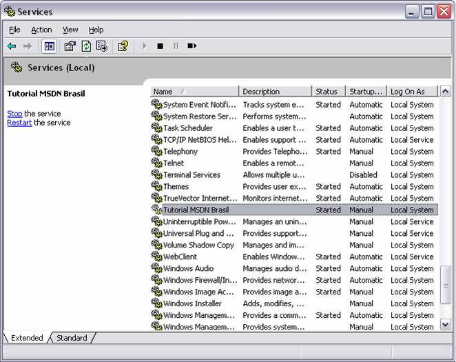Sort services by the Name column header

pos(194,92)
